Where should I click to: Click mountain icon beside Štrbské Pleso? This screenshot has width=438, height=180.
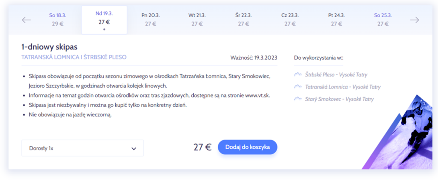click(298, 75)
